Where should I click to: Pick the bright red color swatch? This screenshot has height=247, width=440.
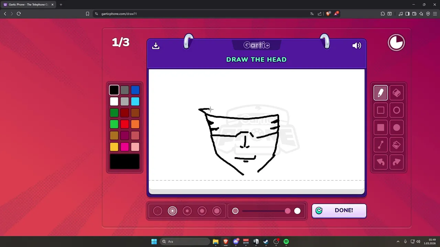point(125,124)
